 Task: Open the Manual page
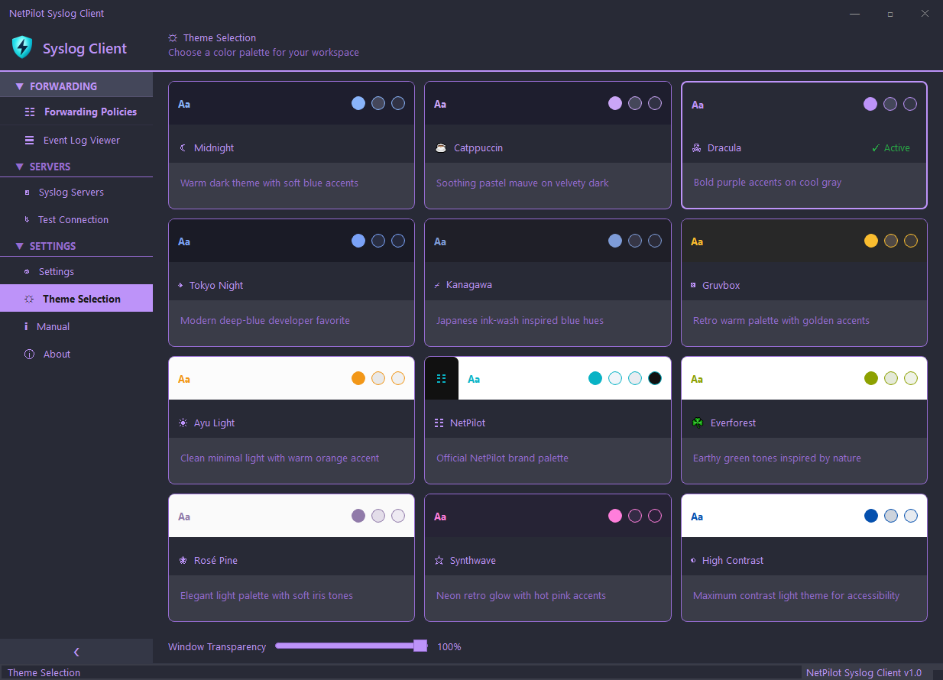click(52, 326)
